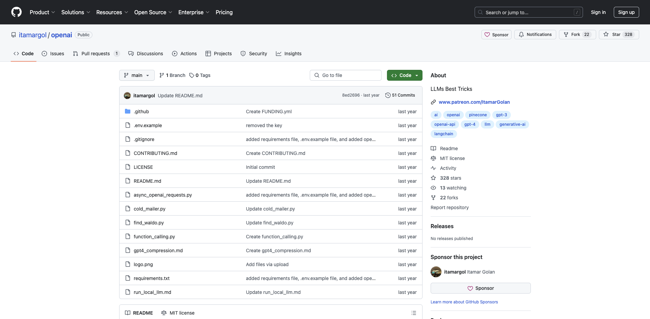Expand the Solutions menu

pyautogui.click(x=76, y=12)
